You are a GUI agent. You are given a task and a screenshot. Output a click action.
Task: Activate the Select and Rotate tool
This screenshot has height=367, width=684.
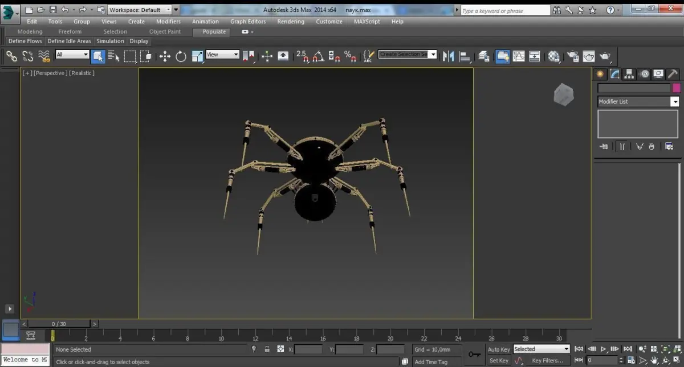pos(181,56)
